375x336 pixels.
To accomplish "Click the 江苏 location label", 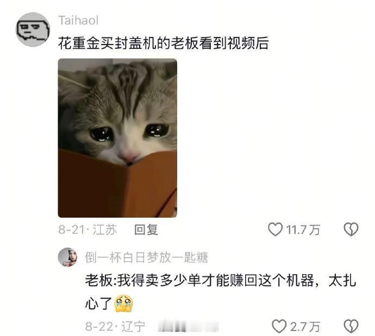I will point(105,230).
